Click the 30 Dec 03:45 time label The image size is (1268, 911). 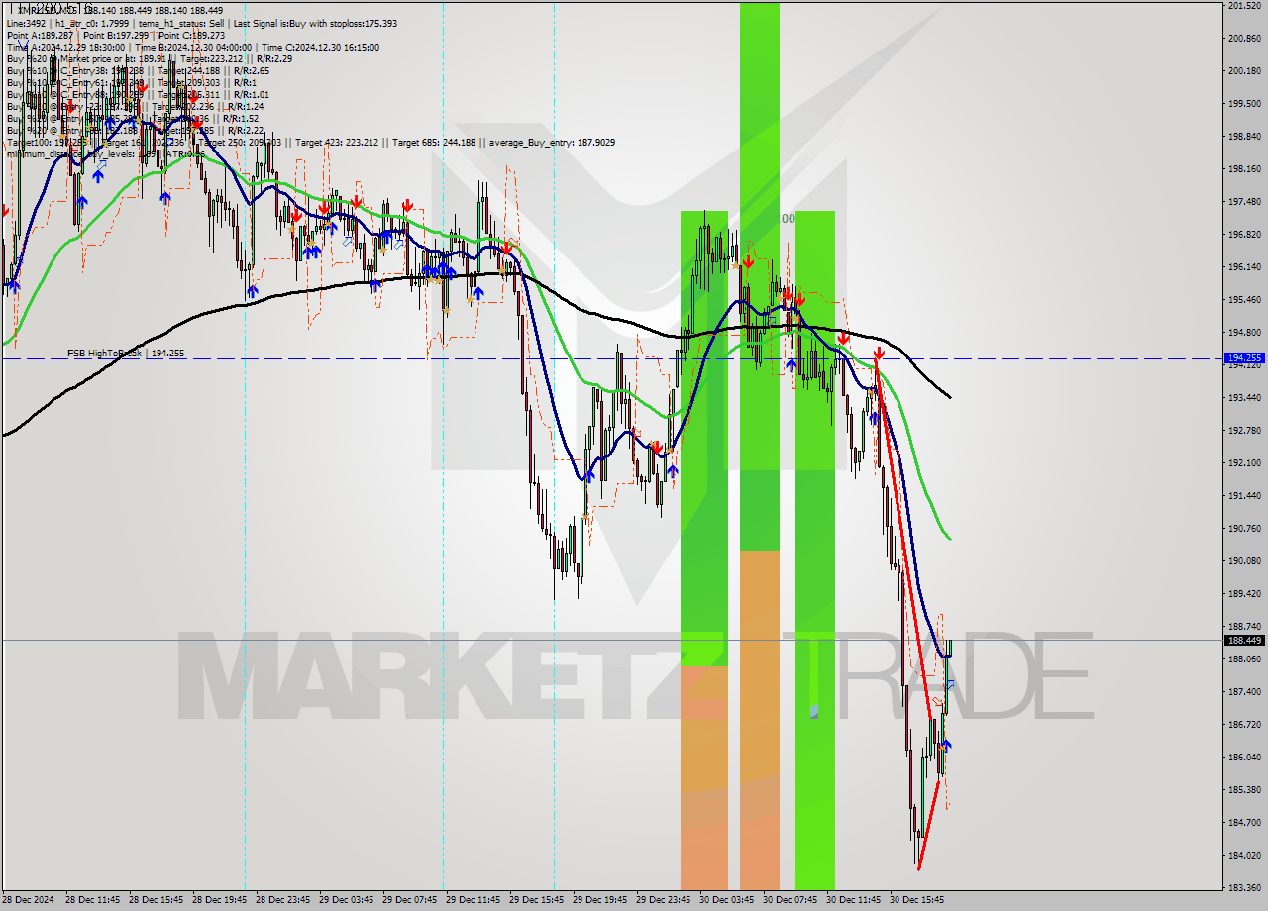[x=726, y=900]
